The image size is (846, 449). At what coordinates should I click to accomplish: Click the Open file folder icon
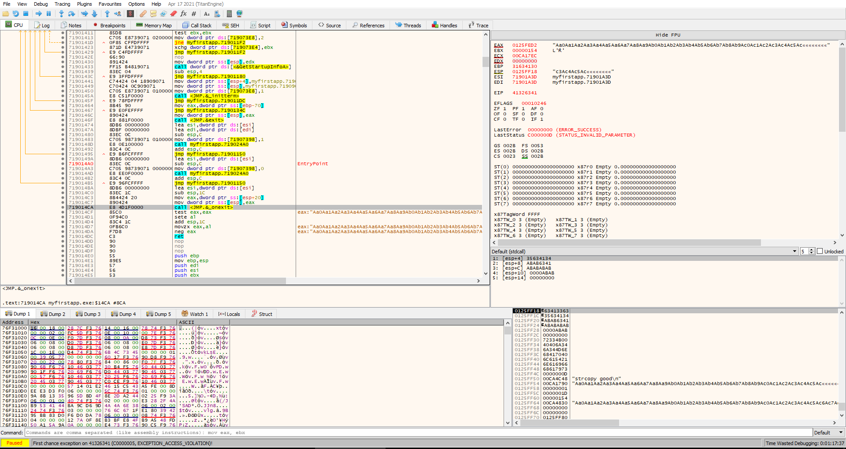(x=6, y=14)
